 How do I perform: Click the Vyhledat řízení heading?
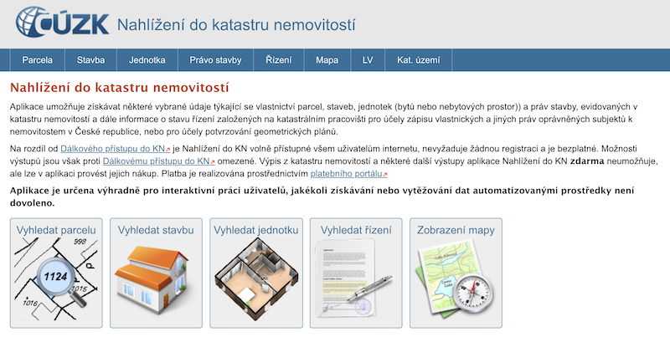(x=356, y=230)
